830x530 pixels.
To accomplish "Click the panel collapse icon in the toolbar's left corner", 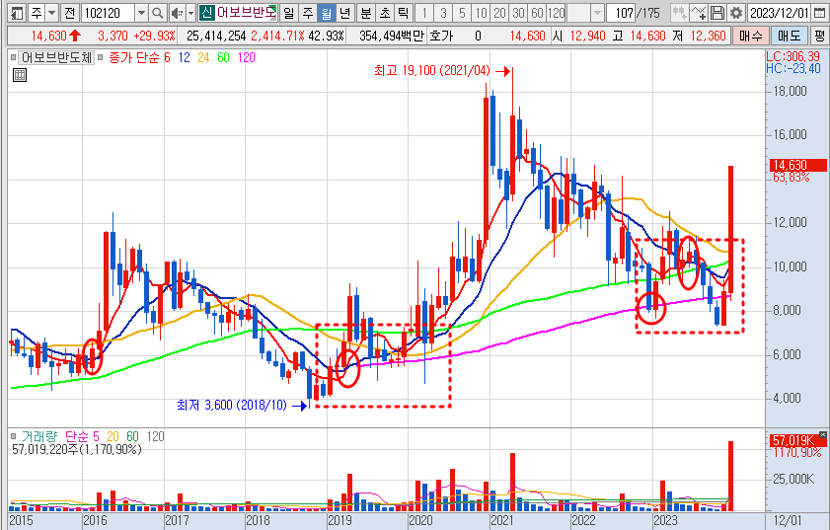I will 18,13.
